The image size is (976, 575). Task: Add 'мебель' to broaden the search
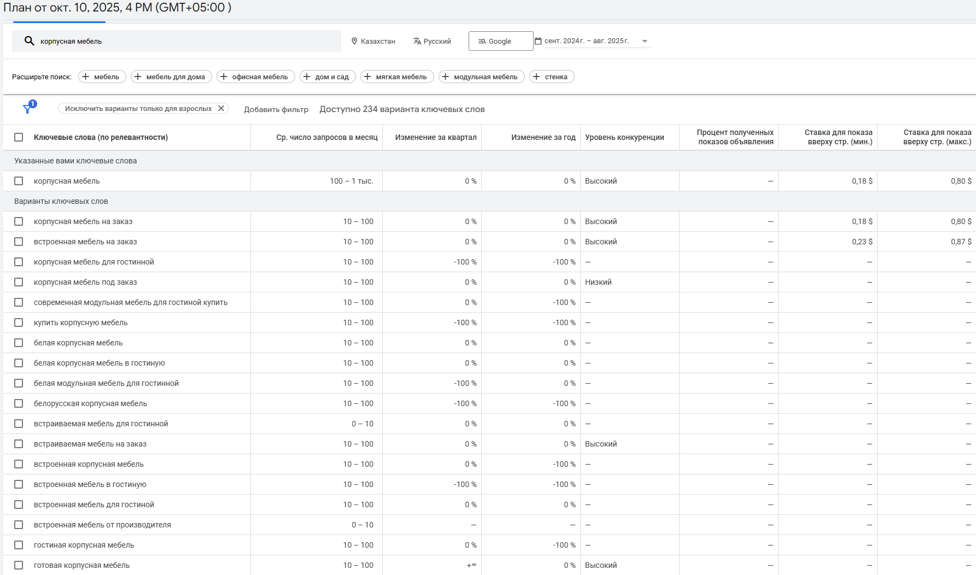(x=102, y=77)
